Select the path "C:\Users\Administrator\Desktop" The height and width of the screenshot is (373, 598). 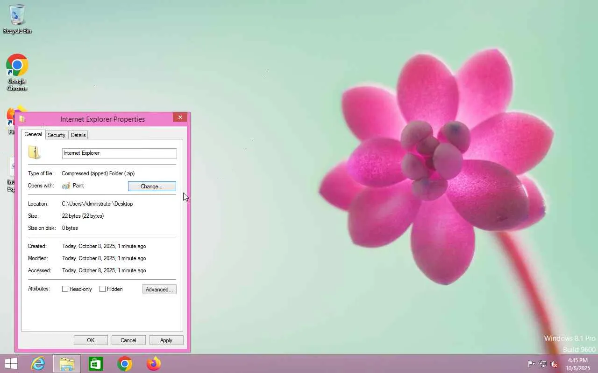point(97,204)
